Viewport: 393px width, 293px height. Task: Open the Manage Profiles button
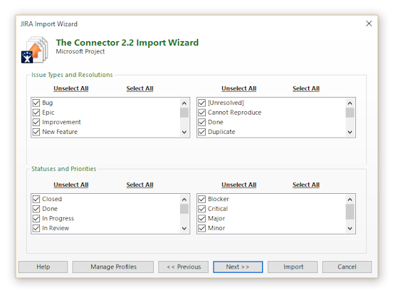coord(113,267)
